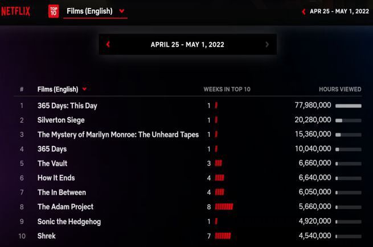Click the April 25 - May 1, 2022 date selector
Viewport: 373px width, 247px height.
pyautogui.click(x=187, y=45)
